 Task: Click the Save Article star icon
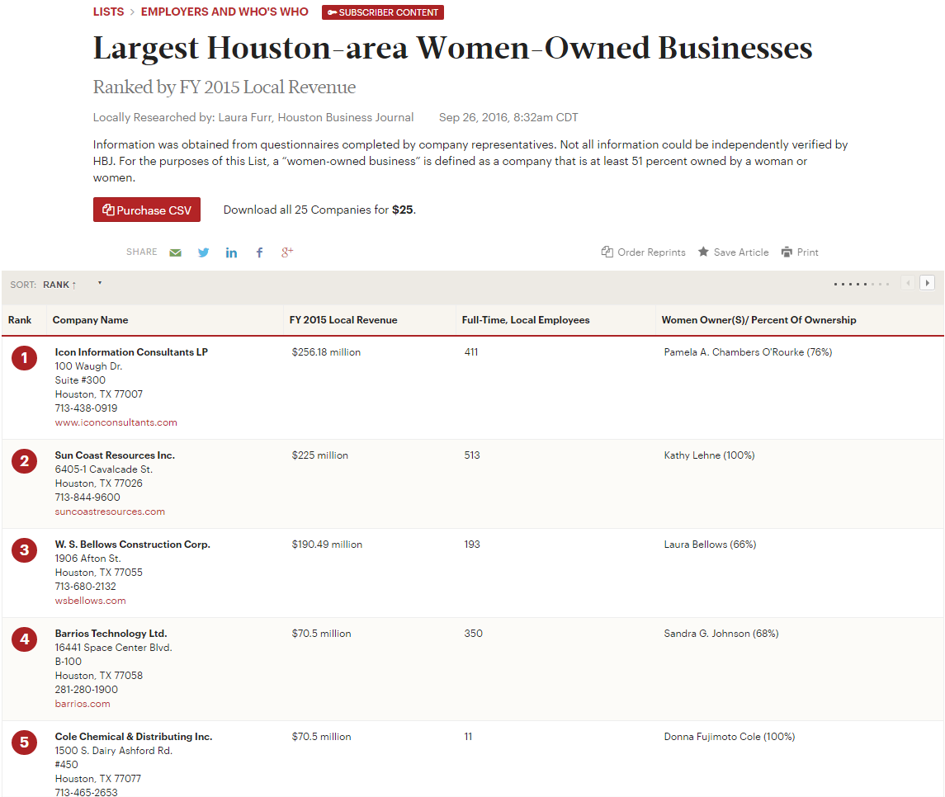point(703,252)
